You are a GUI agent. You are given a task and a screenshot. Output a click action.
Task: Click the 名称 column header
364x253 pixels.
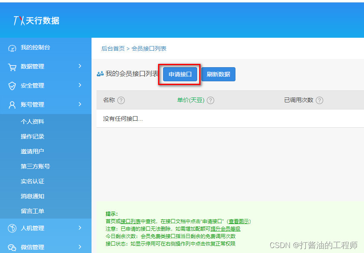[x=109, y=100]
